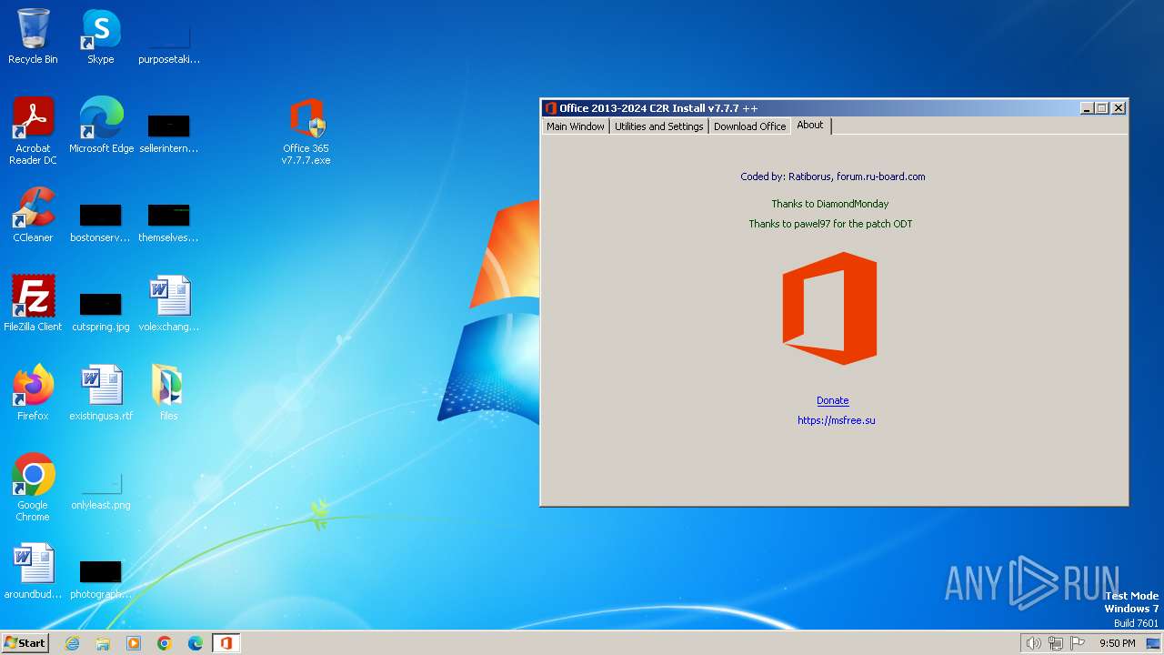Click 'Thanks to DiamondMonday' text

[x=830, y=204]
